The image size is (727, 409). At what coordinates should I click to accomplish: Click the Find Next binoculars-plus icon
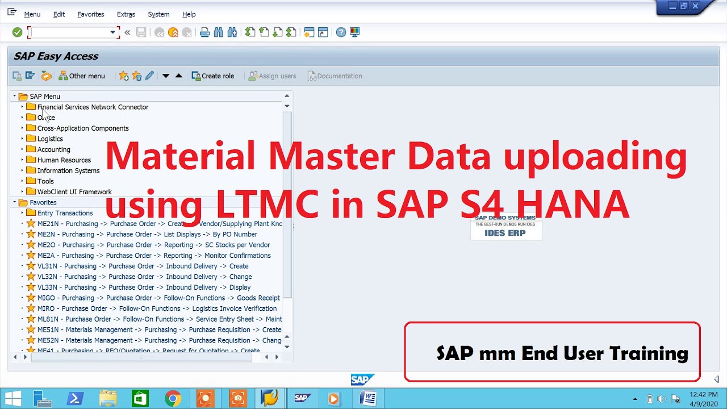(232, 32)
